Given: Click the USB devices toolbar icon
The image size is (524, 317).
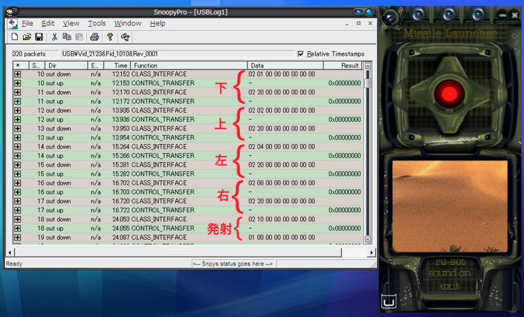Looking at the screenshot, I should 125,37.
